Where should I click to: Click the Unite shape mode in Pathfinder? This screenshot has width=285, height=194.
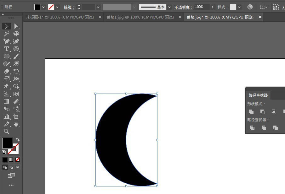click(x=251, y=112)
